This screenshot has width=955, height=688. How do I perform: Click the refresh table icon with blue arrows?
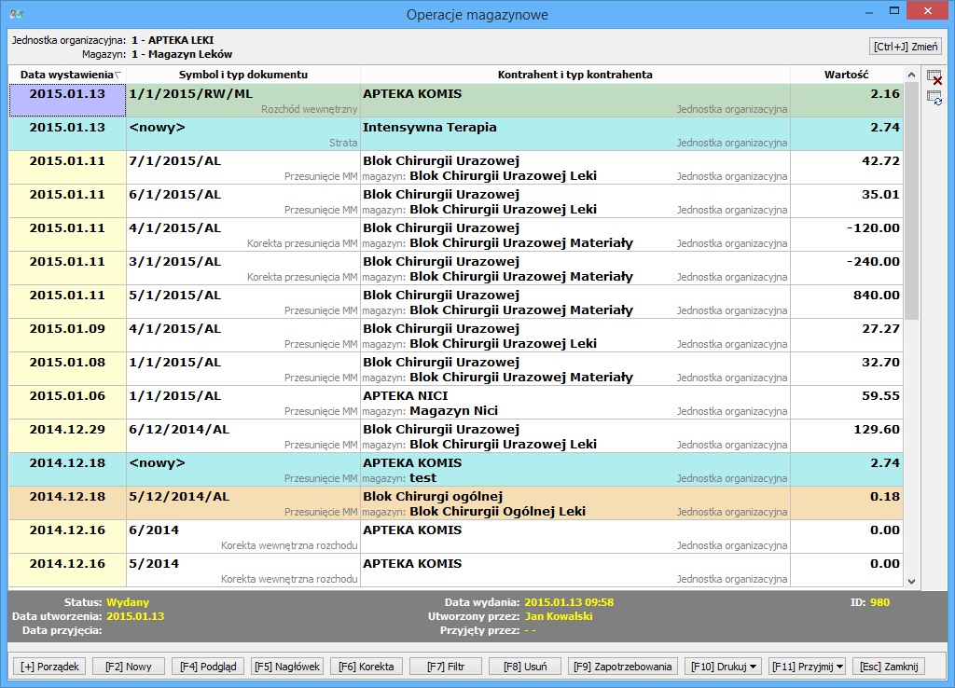coord(934,98)
